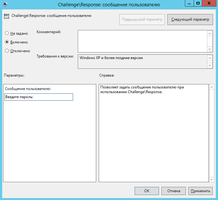The image size is (218, 200).
Task: Go to "Следующий параметр"
Action: [x=190, y=19]
